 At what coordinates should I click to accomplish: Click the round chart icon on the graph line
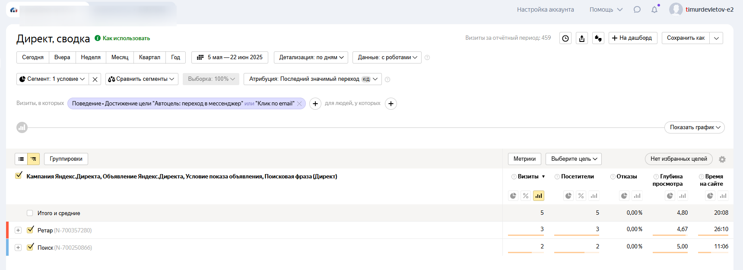click(22, 127)
